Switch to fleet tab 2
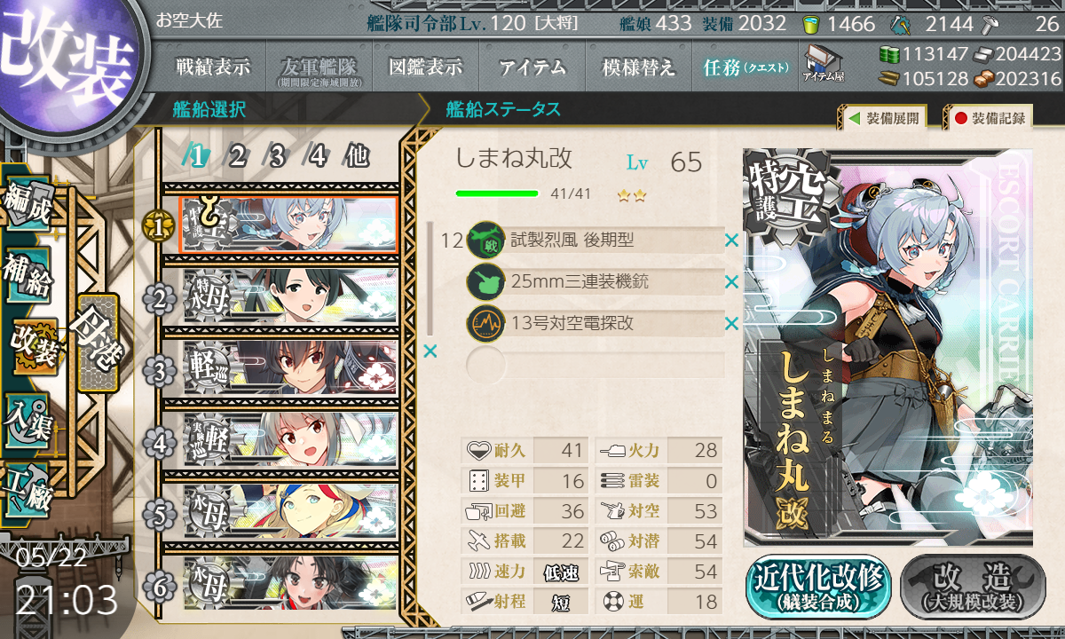 (x=237, y=157)
